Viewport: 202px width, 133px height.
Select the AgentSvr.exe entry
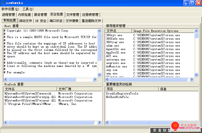tap(150, 49)
